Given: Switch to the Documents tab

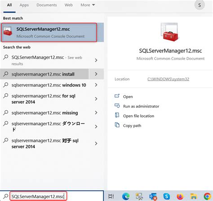Looking at the screenshot, I should click(47, 5).
